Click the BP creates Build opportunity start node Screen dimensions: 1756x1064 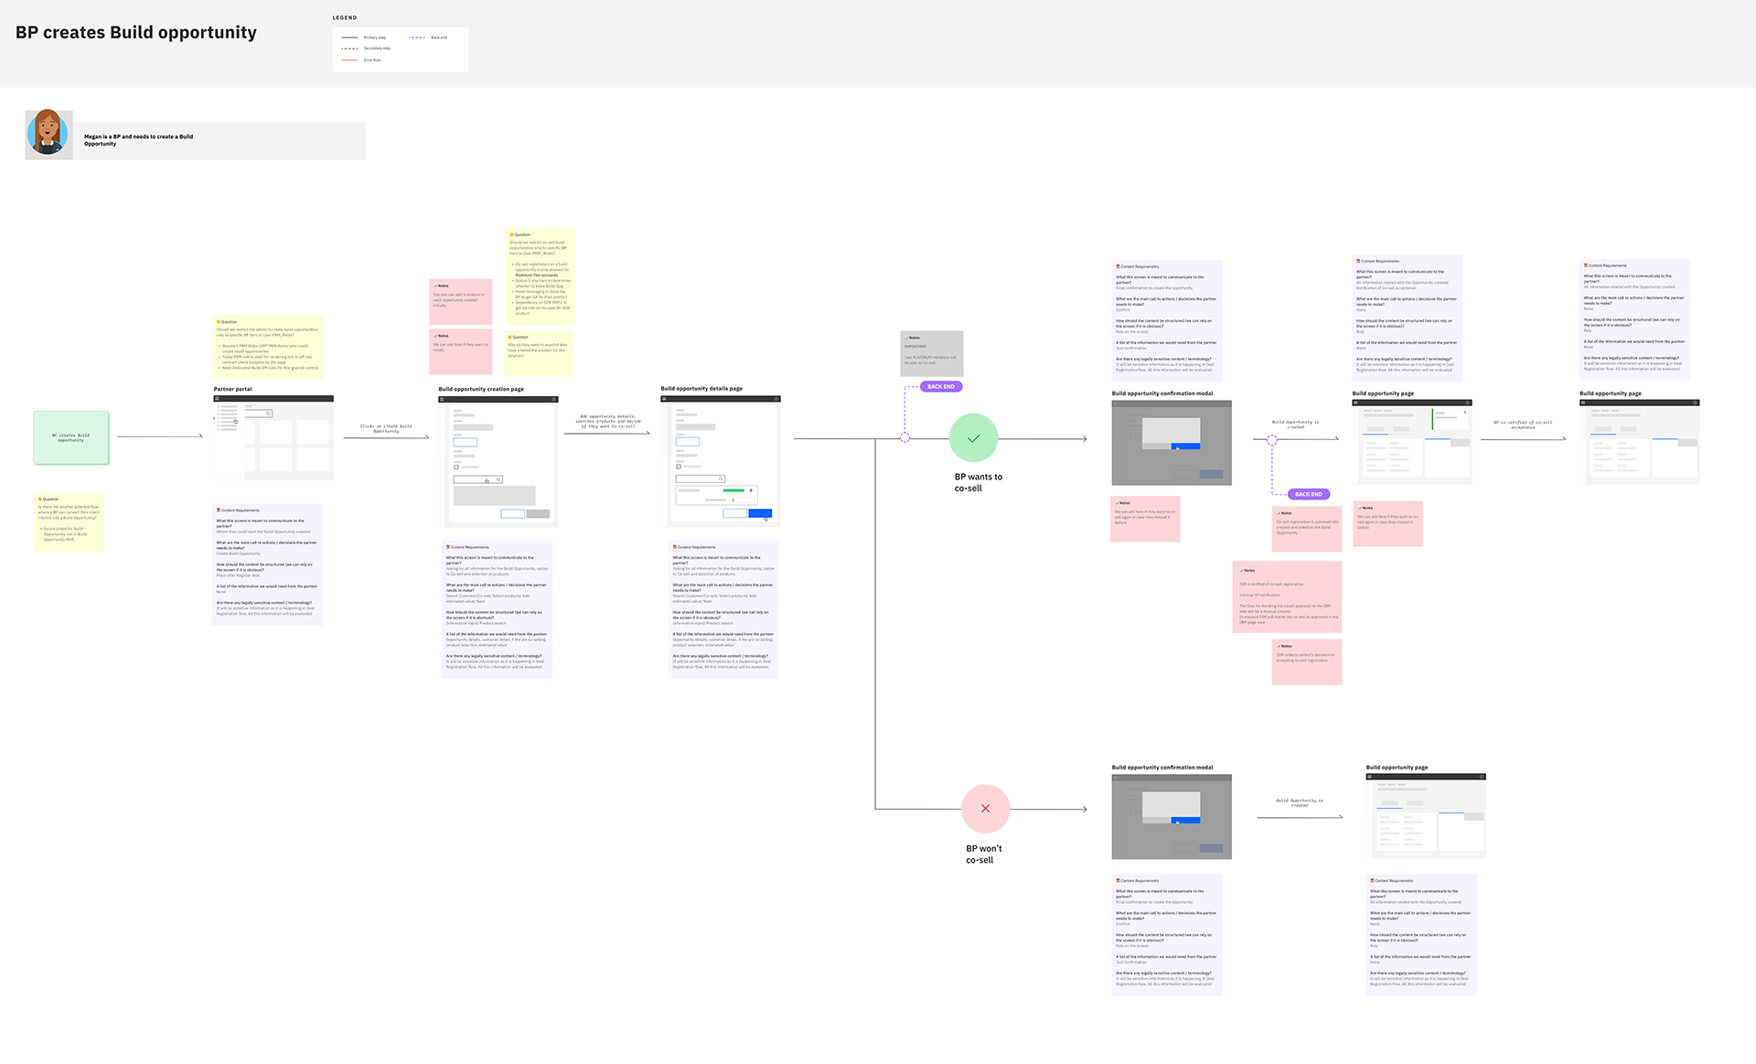[x=70, y=437]
